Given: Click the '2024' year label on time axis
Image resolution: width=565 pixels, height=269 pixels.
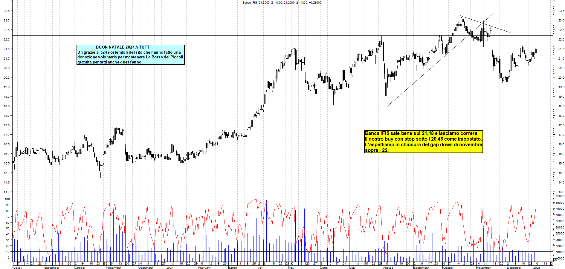Looking at the screenshot, I should pyautogui.click(x=170, y=268).
